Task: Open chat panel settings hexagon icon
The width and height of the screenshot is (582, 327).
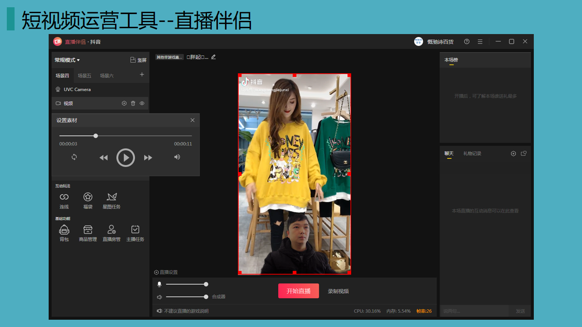Action: click(513, 154)
